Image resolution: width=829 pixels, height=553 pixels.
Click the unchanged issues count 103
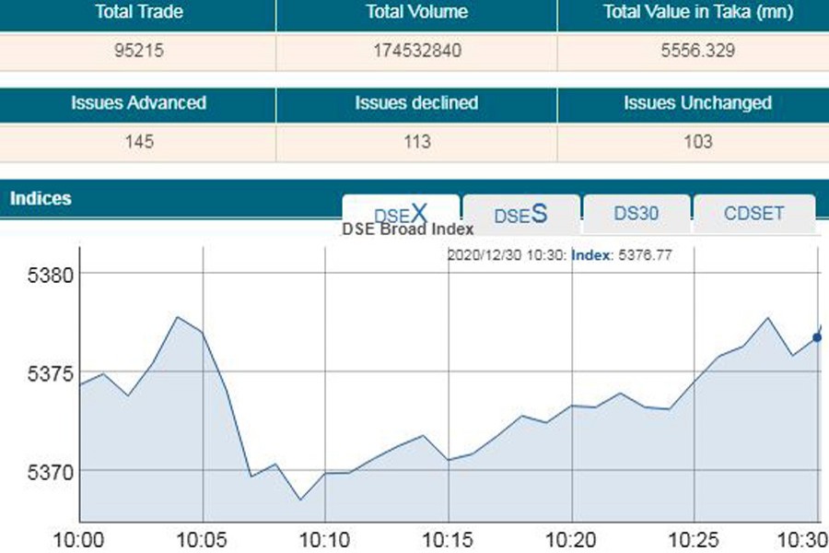pos(697,142)
